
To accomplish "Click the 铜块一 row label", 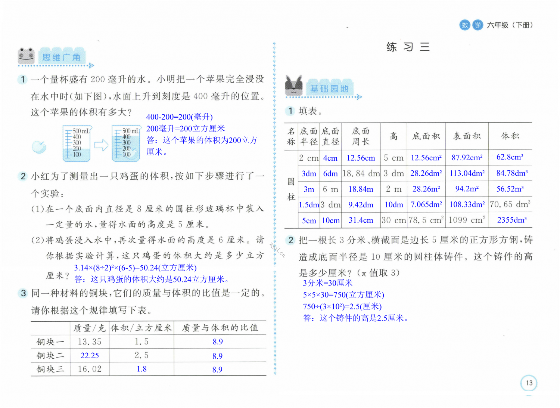I will [x=50, y=341].
